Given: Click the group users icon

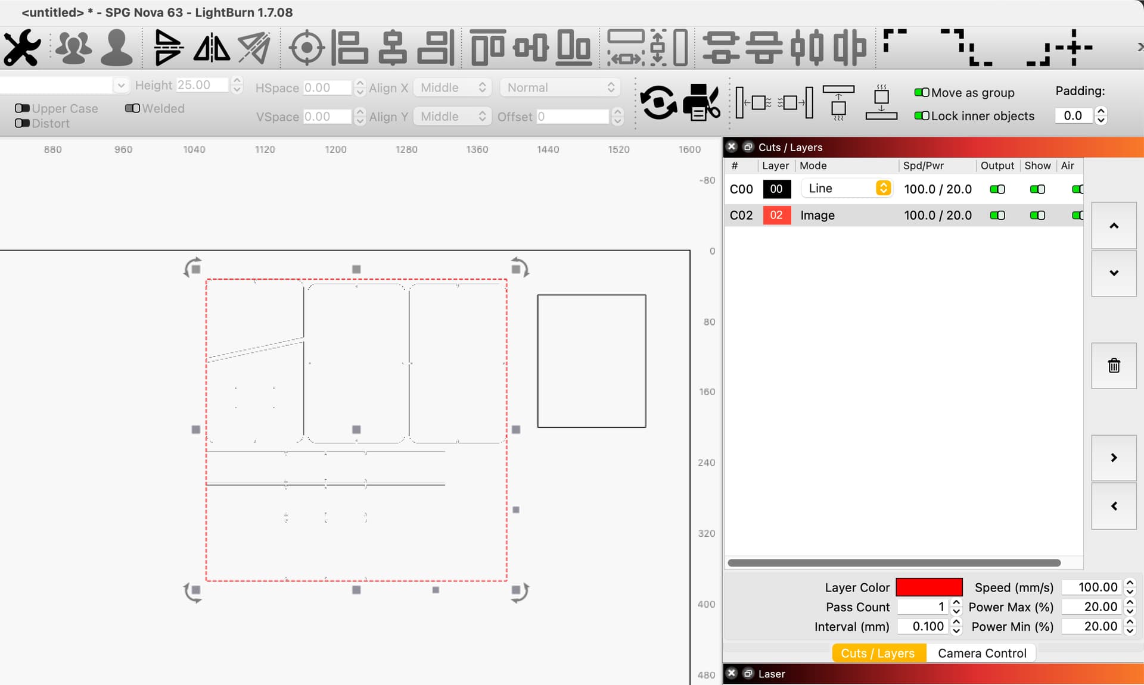Looking at the screenshot, I should point(73,48).
